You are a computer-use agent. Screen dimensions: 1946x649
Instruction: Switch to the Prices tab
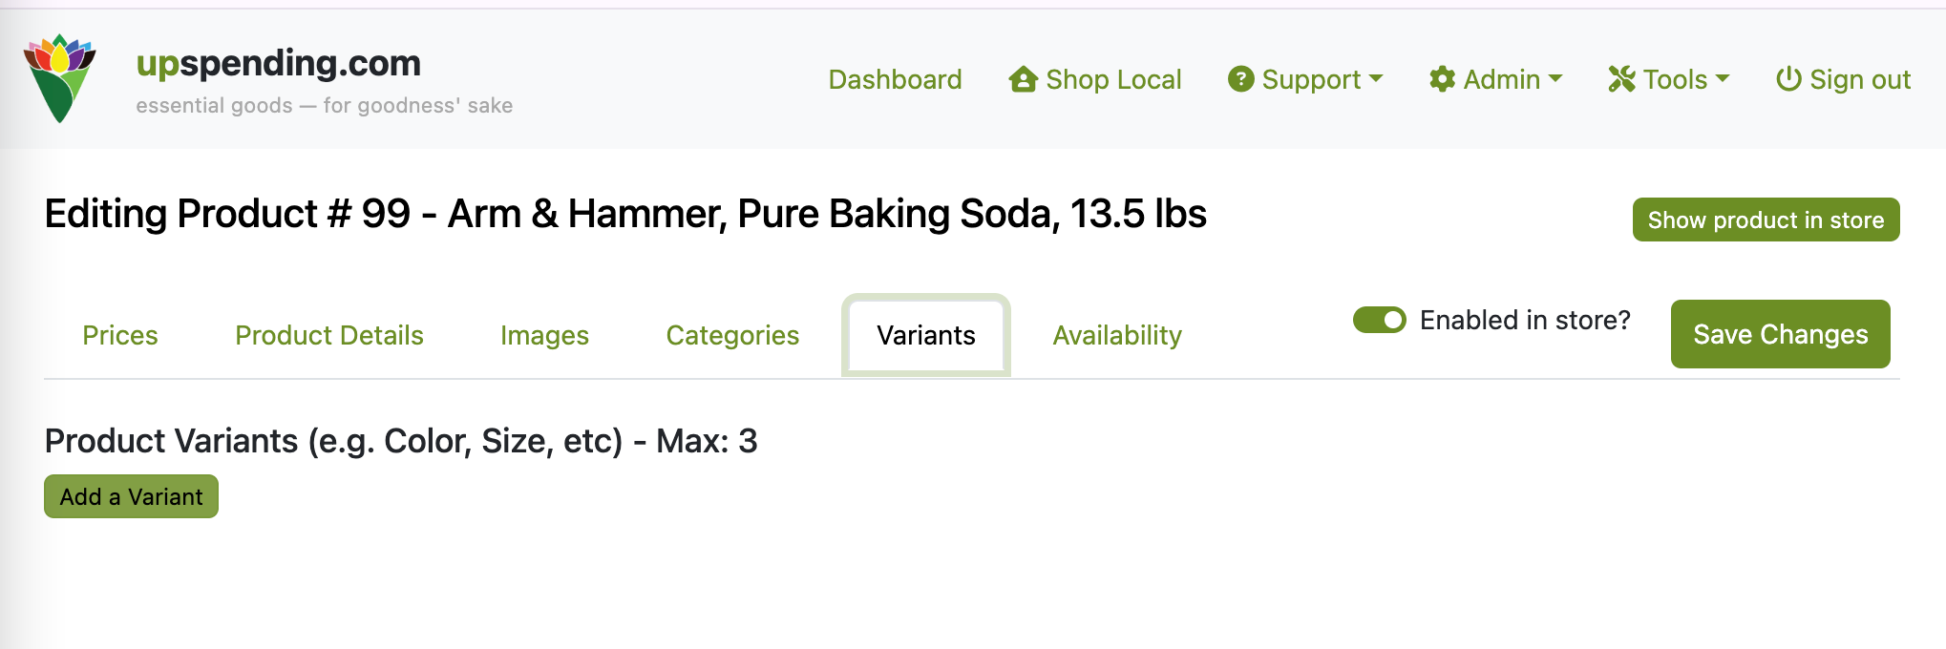(119, 335)
